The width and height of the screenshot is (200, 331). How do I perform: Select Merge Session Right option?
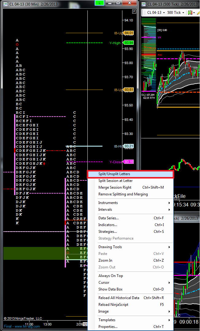[130, 187]
